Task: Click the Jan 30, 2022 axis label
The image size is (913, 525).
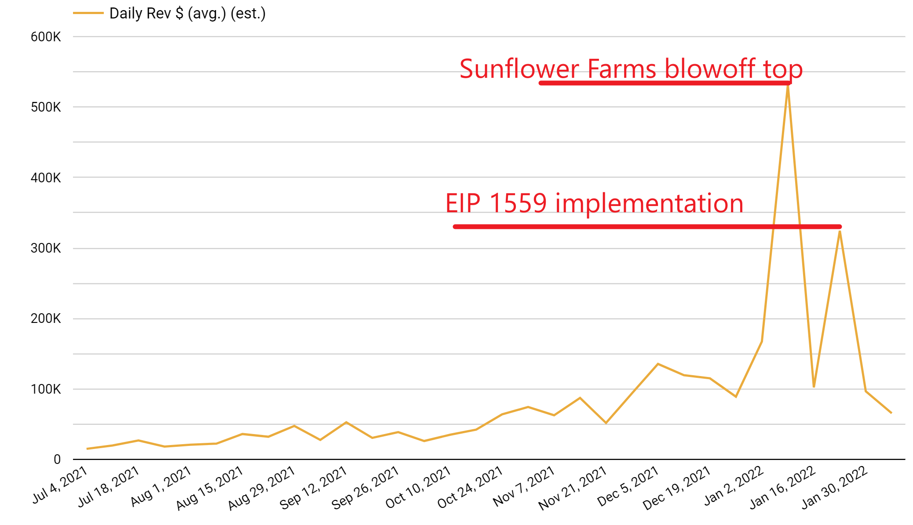Action: (835, 487)
